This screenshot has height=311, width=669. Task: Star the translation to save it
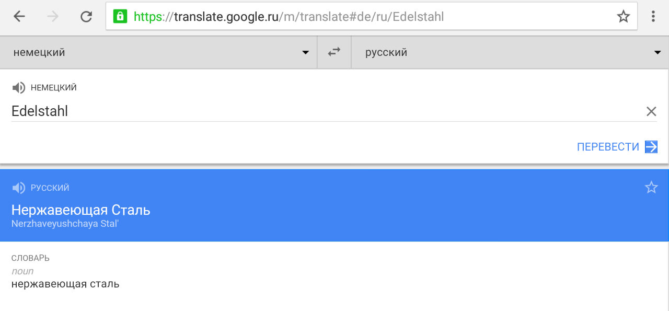pyautogui.click(x=651, y=188)
